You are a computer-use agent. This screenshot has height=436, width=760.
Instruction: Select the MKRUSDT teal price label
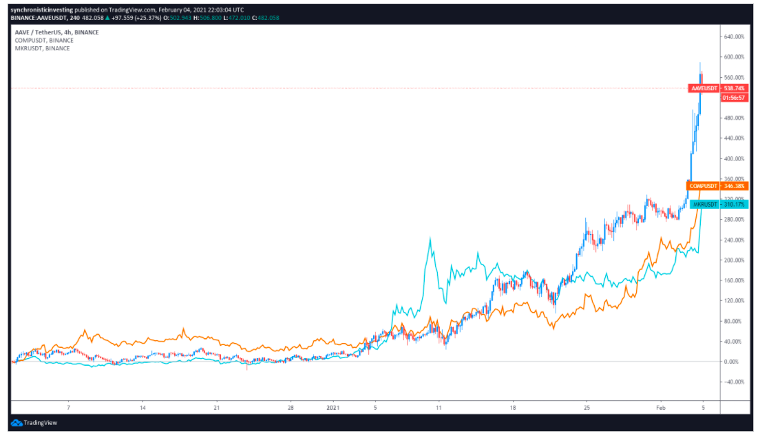[705, 204]
